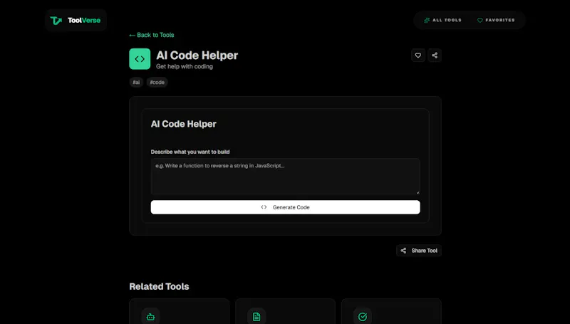570x324 pixels.
Task: Click the Related Tools heading
Action: 159,286
